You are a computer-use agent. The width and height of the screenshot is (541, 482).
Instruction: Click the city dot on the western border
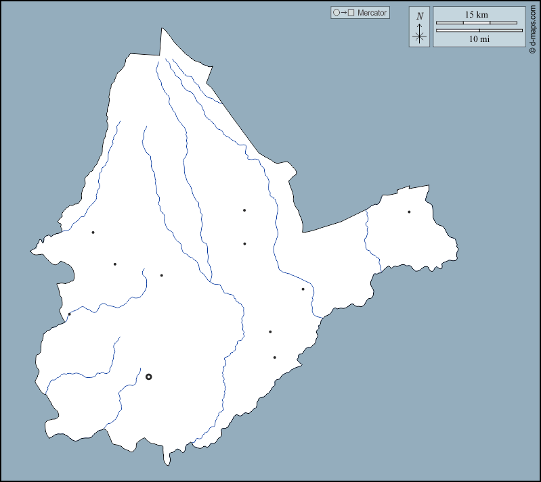tap(69, 314)
